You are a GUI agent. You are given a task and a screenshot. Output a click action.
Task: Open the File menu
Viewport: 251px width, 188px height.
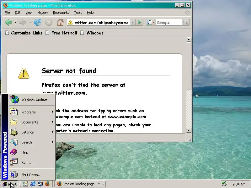point(7,13)
